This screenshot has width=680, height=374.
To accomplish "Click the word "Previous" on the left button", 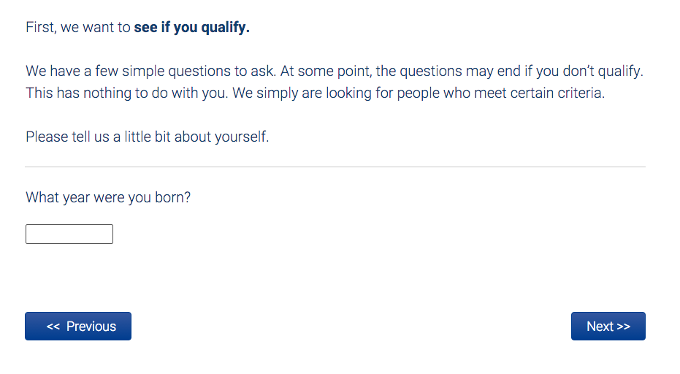I will click(91, 327).
